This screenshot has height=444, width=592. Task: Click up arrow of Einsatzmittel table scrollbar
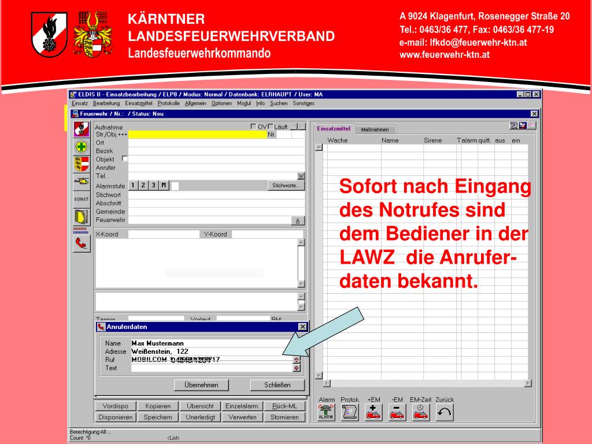(x=319, y=147)
